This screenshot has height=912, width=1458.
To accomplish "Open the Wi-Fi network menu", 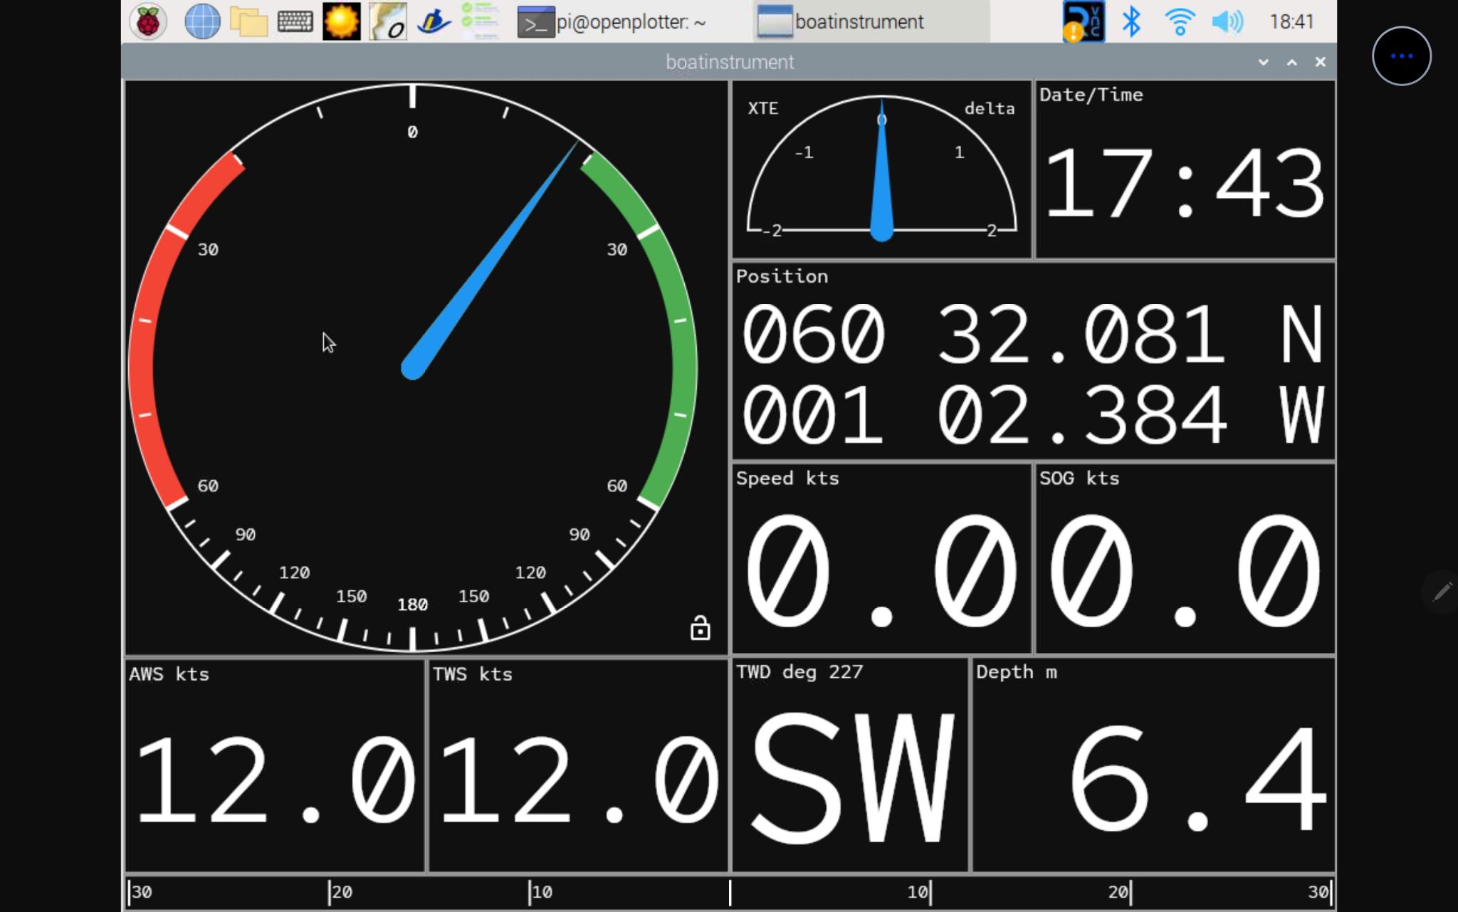I will pyautogui.click(x=1180, y=21).
